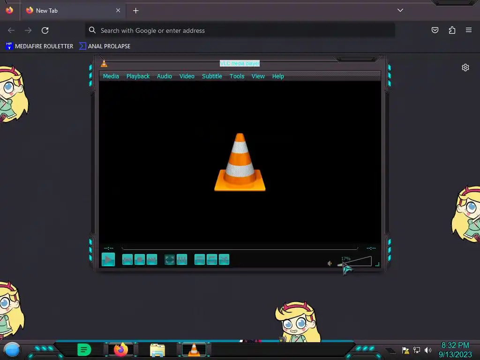Toggle VLC fullscreen mode

click(x=170, y=260)
